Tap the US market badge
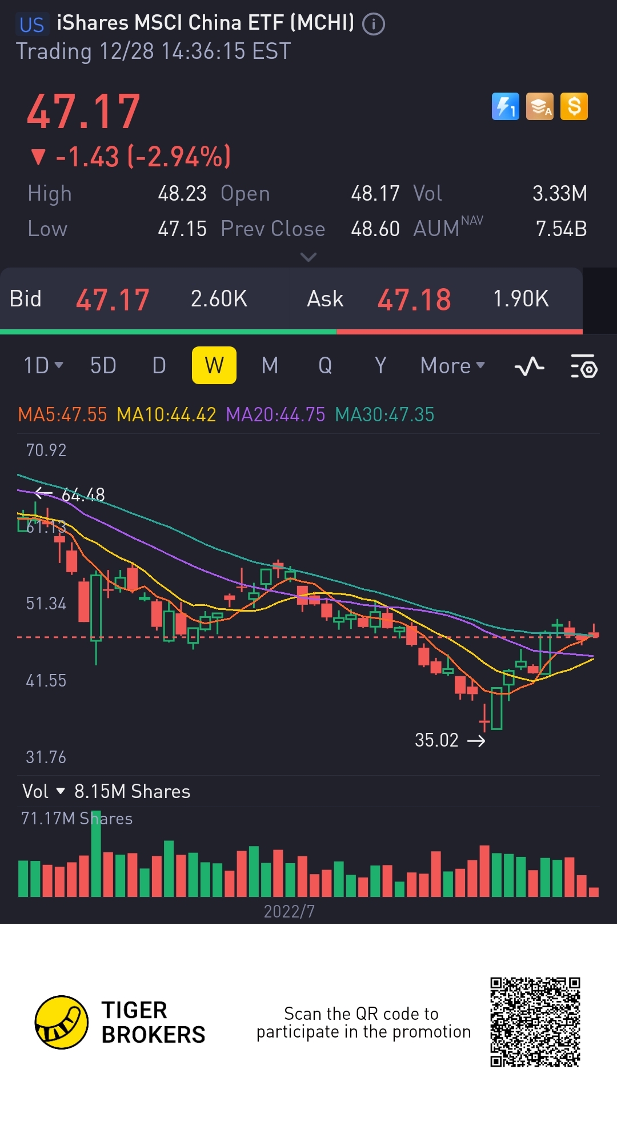This screenshot has width=617, height=1121. click(x=32, y=25)
